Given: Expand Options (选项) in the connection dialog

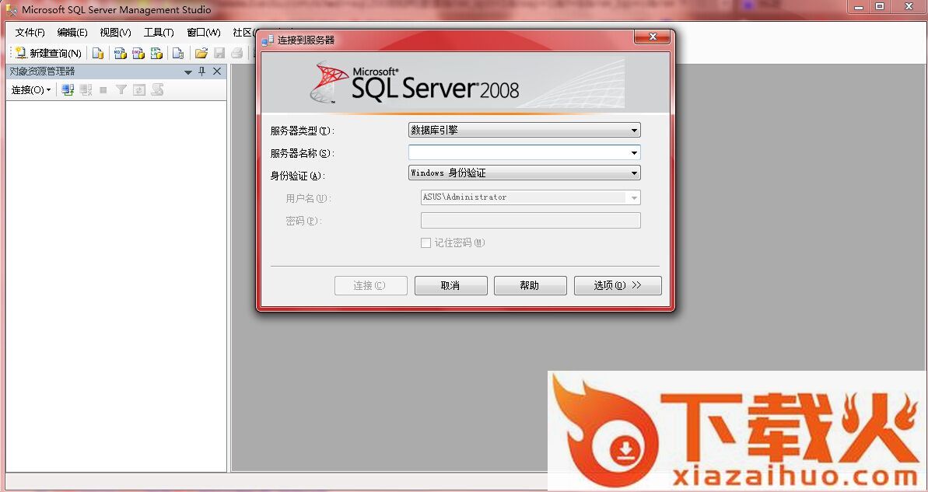Looking at the screenshot, I should (617, 285).
